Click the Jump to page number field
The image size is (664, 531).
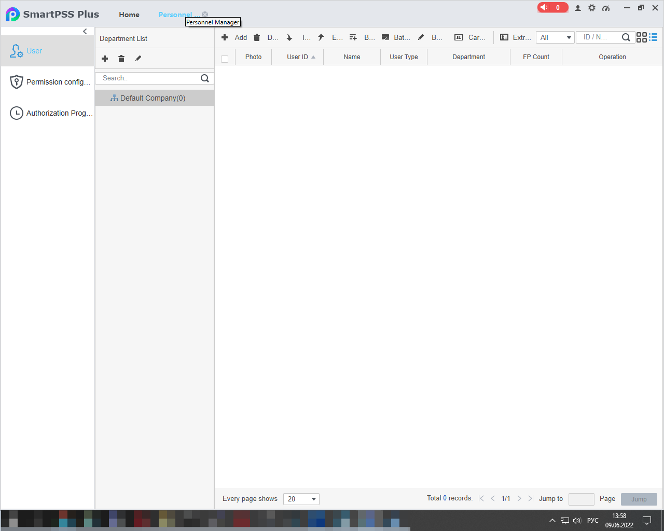[582, 499]
